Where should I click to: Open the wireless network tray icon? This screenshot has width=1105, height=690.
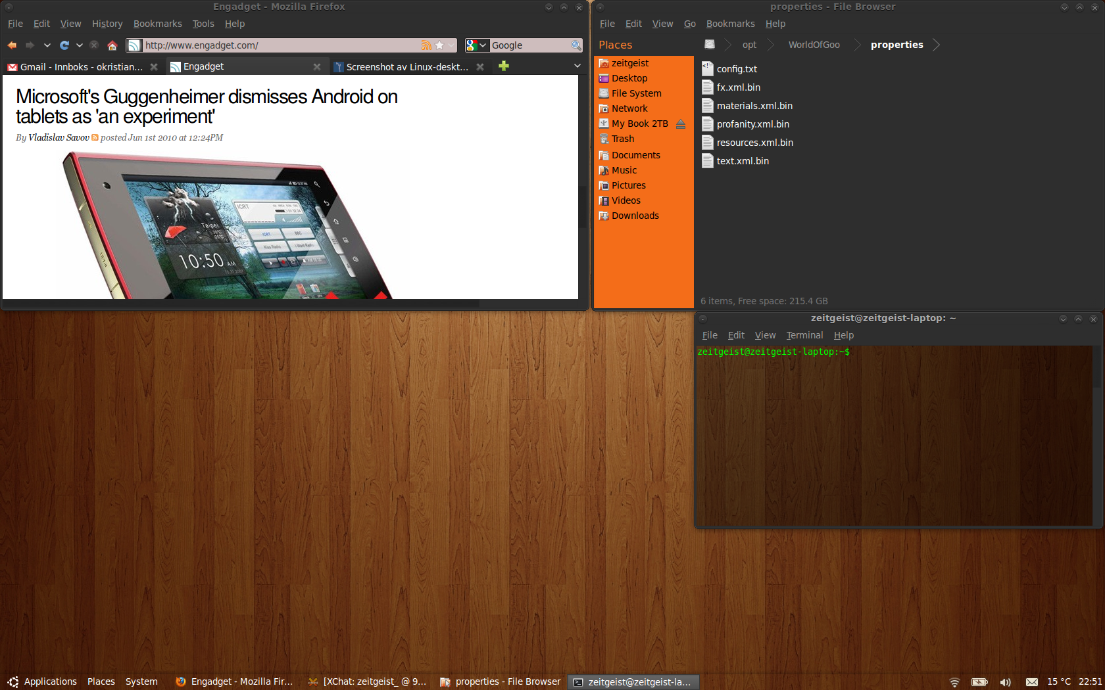click(954, 682)
